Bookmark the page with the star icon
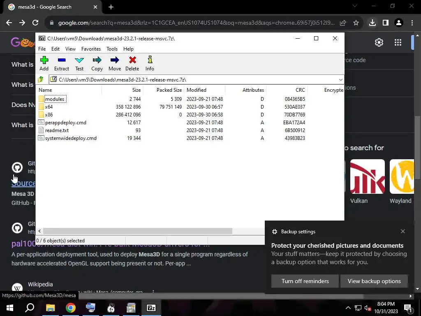The width and height of the screenshot is (421, 316). pos(356,23)
